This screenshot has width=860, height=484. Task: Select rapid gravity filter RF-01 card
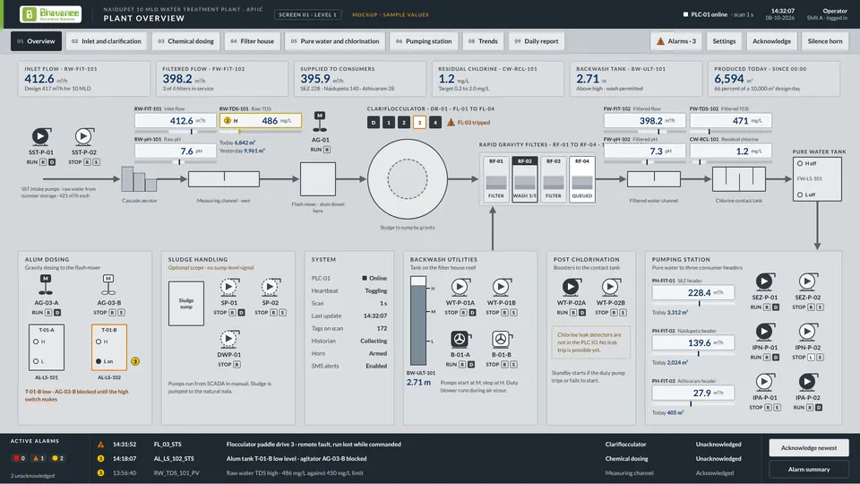point(495,179)
